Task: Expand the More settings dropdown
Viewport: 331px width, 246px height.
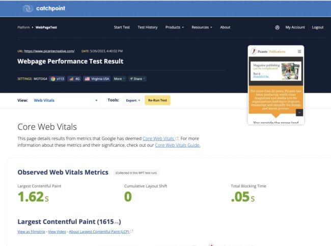Action: pyautogui.click(x=119, y=79)
